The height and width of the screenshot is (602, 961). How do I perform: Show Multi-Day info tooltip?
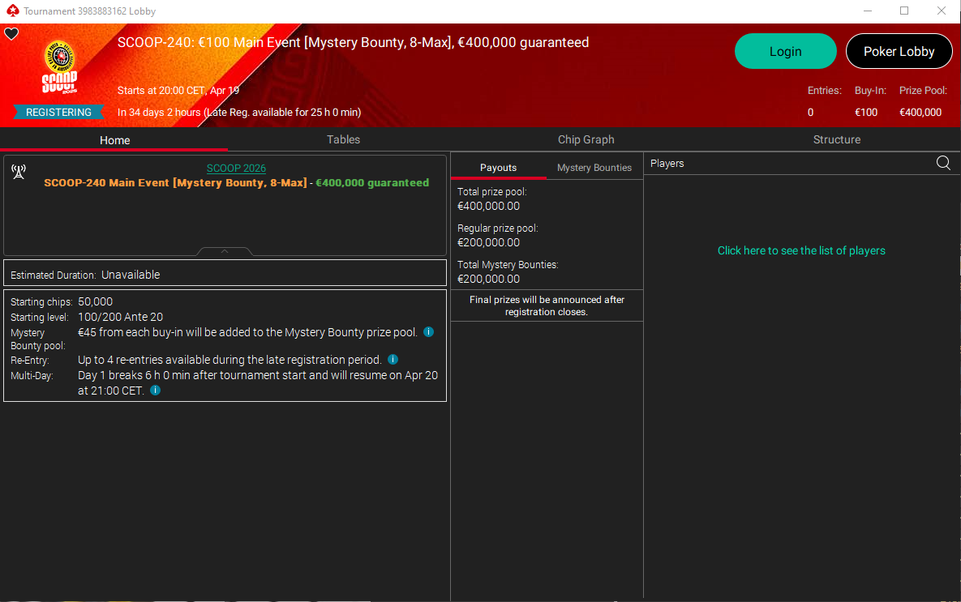click(155, 390)
